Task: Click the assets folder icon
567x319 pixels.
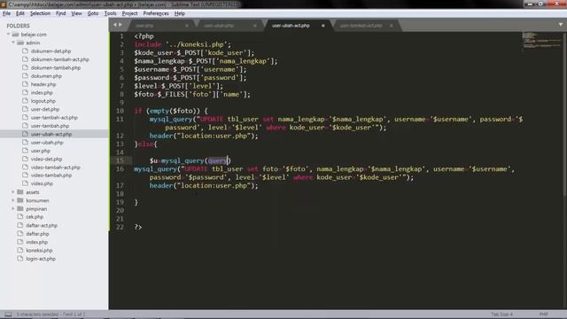Action: point(20,192)
